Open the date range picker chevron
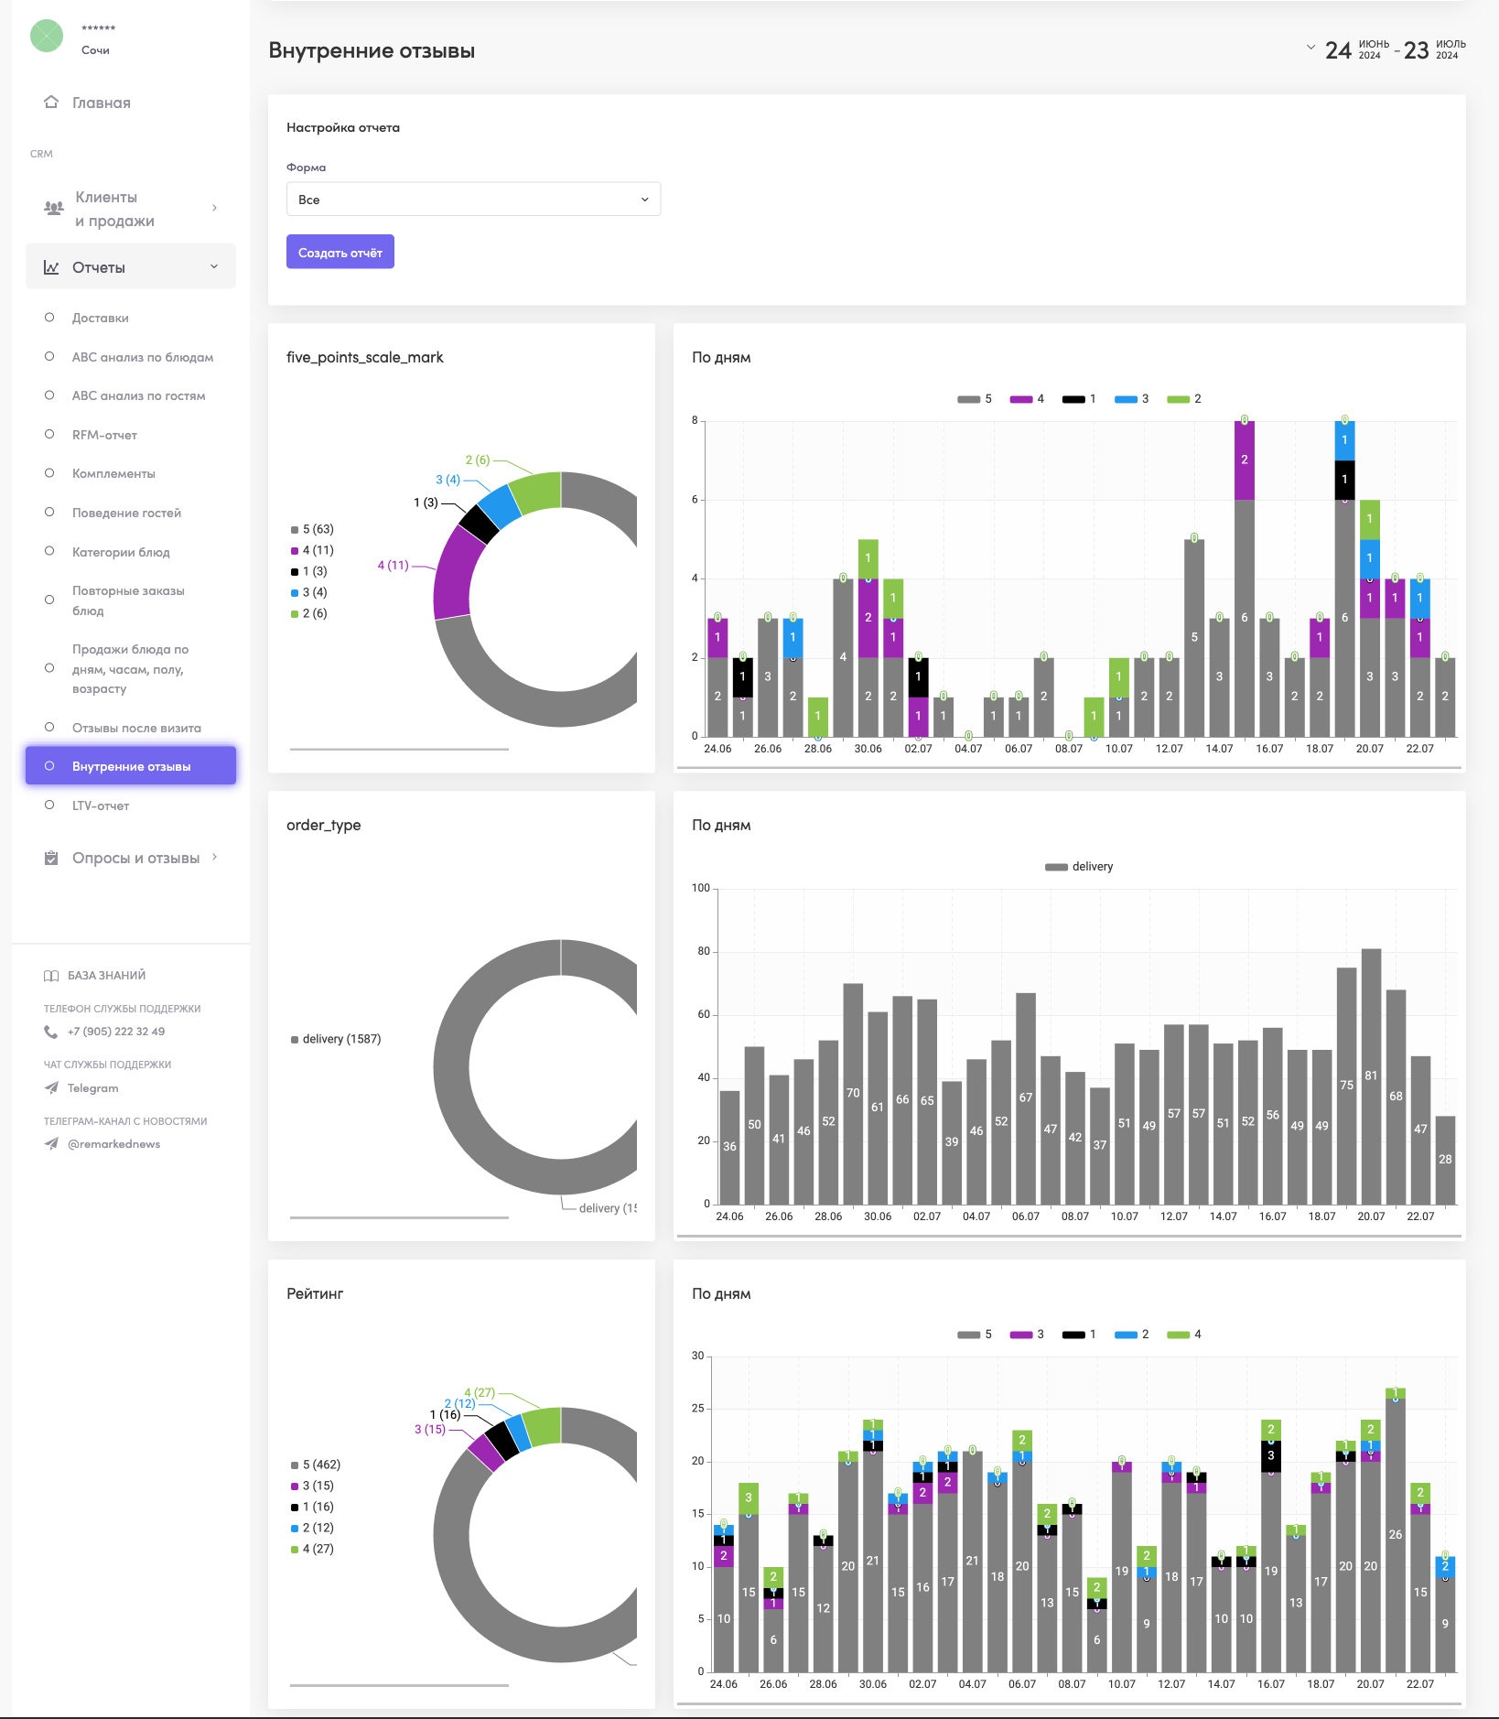The image size is (1499, 1719). tap(1310, 47)
